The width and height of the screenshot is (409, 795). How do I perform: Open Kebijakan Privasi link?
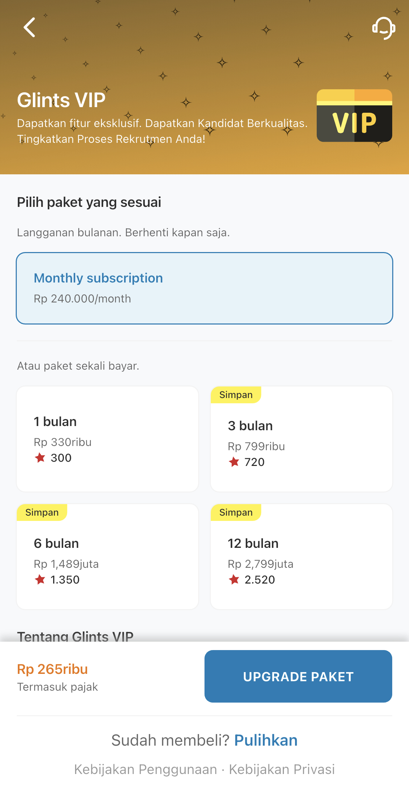tap(282, 769)
